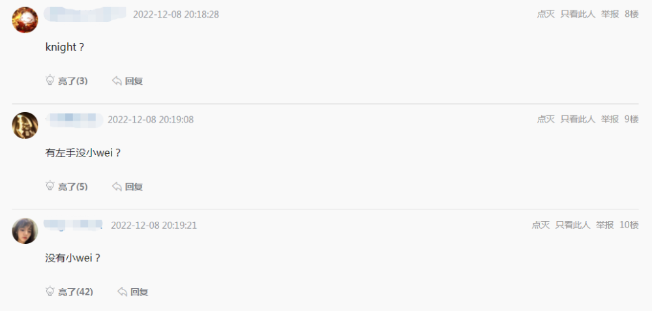This screenshot has height=311, width=652.
Task: Click lightbulb icon on 10楼 comment
Action: tap(50, 291)
